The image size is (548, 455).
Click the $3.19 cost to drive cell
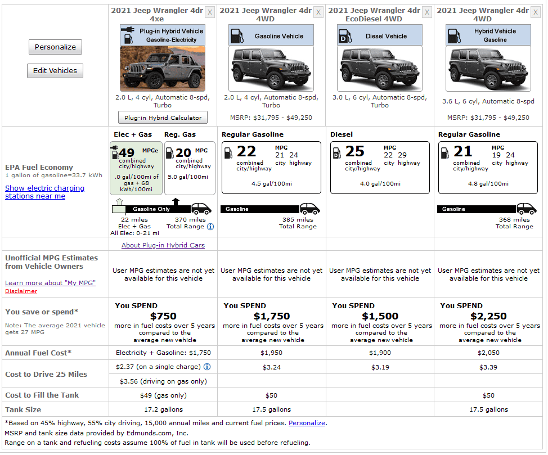coord(380,367)
